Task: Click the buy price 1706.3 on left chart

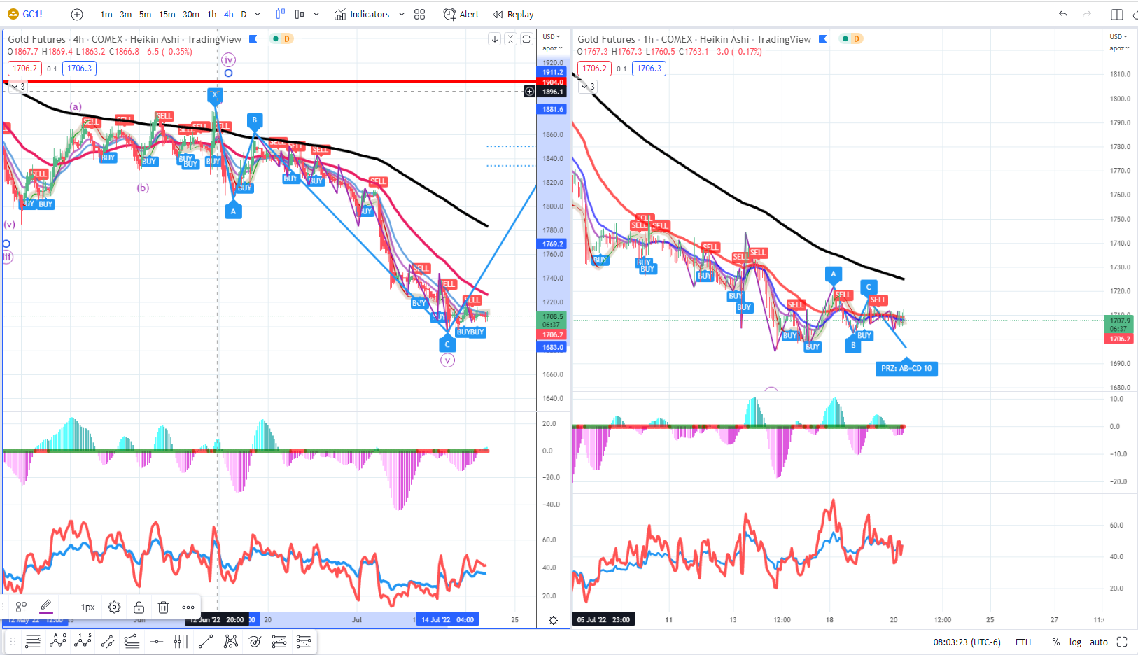Action: [x=80, y=69]
